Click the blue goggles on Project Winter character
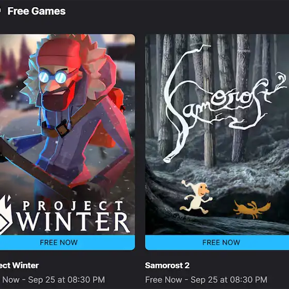 click(x=53, y=77)
